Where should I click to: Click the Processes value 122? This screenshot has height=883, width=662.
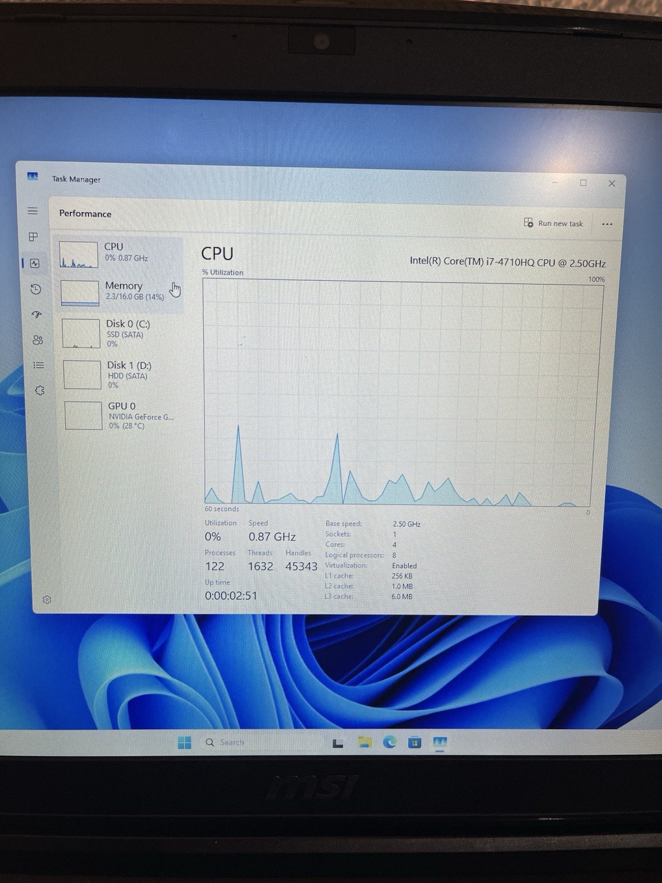[215, 566]
